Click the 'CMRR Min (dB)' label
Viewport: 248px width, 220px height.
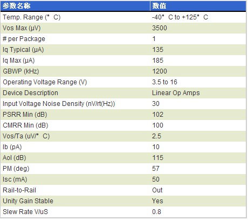click(25, 125)
